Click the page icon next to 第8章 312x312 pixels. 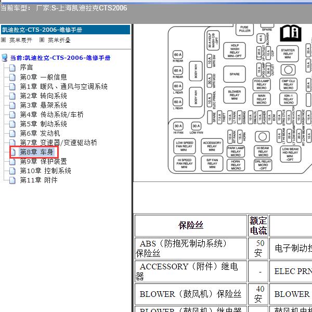coord(13,152)
